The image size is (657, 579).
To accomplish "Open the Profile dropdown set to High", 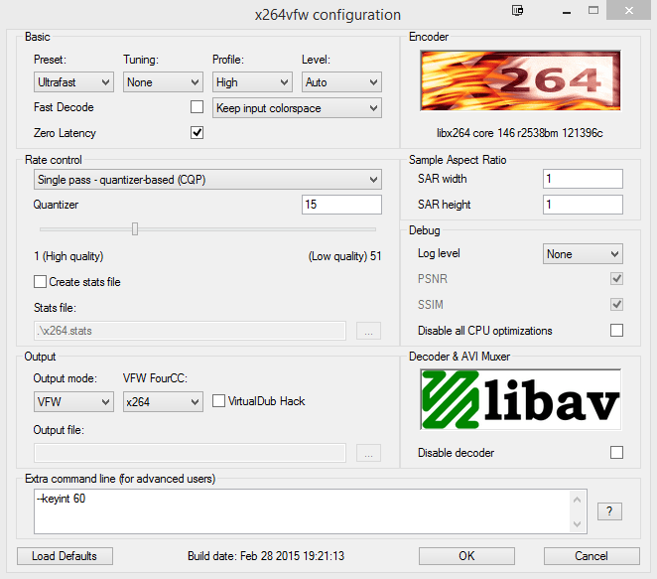I will pyautogui.click(x=252, y=82).
